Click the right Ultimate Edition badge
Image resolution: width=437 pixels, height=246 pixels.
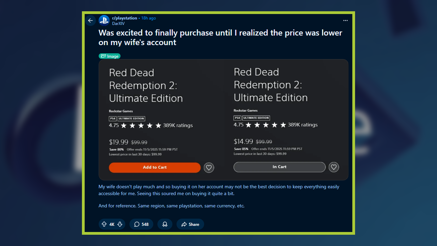point(256,118)
